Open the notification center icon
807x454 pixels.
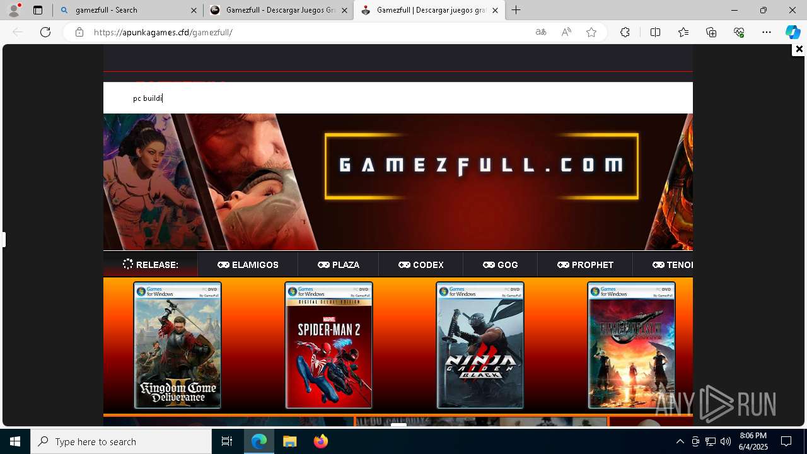click(x=786, y=441)
